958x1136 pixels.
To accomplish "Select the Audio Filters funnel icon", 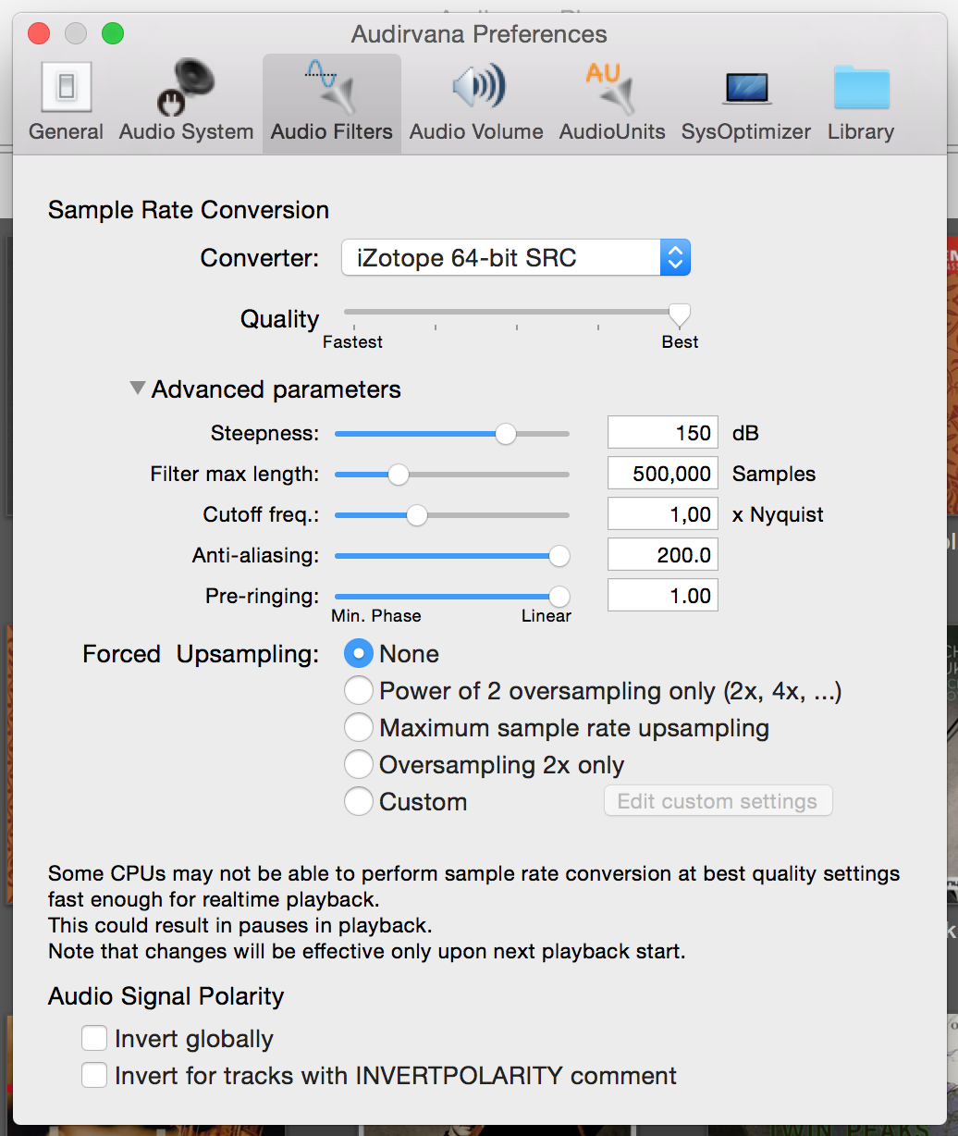I will [x=331, y=87].
